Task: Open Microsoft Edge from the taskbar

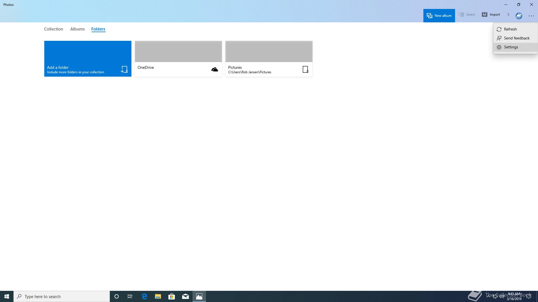Action: pyautogui.click(x=144, y=296)
